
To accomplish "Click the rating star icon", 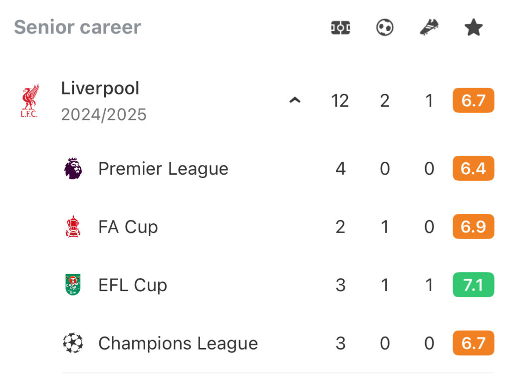I will 473,27.
